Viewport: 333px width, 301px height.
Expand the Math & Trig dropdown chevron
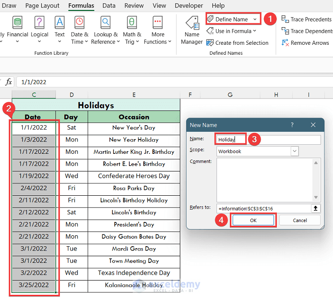point(137,41)
